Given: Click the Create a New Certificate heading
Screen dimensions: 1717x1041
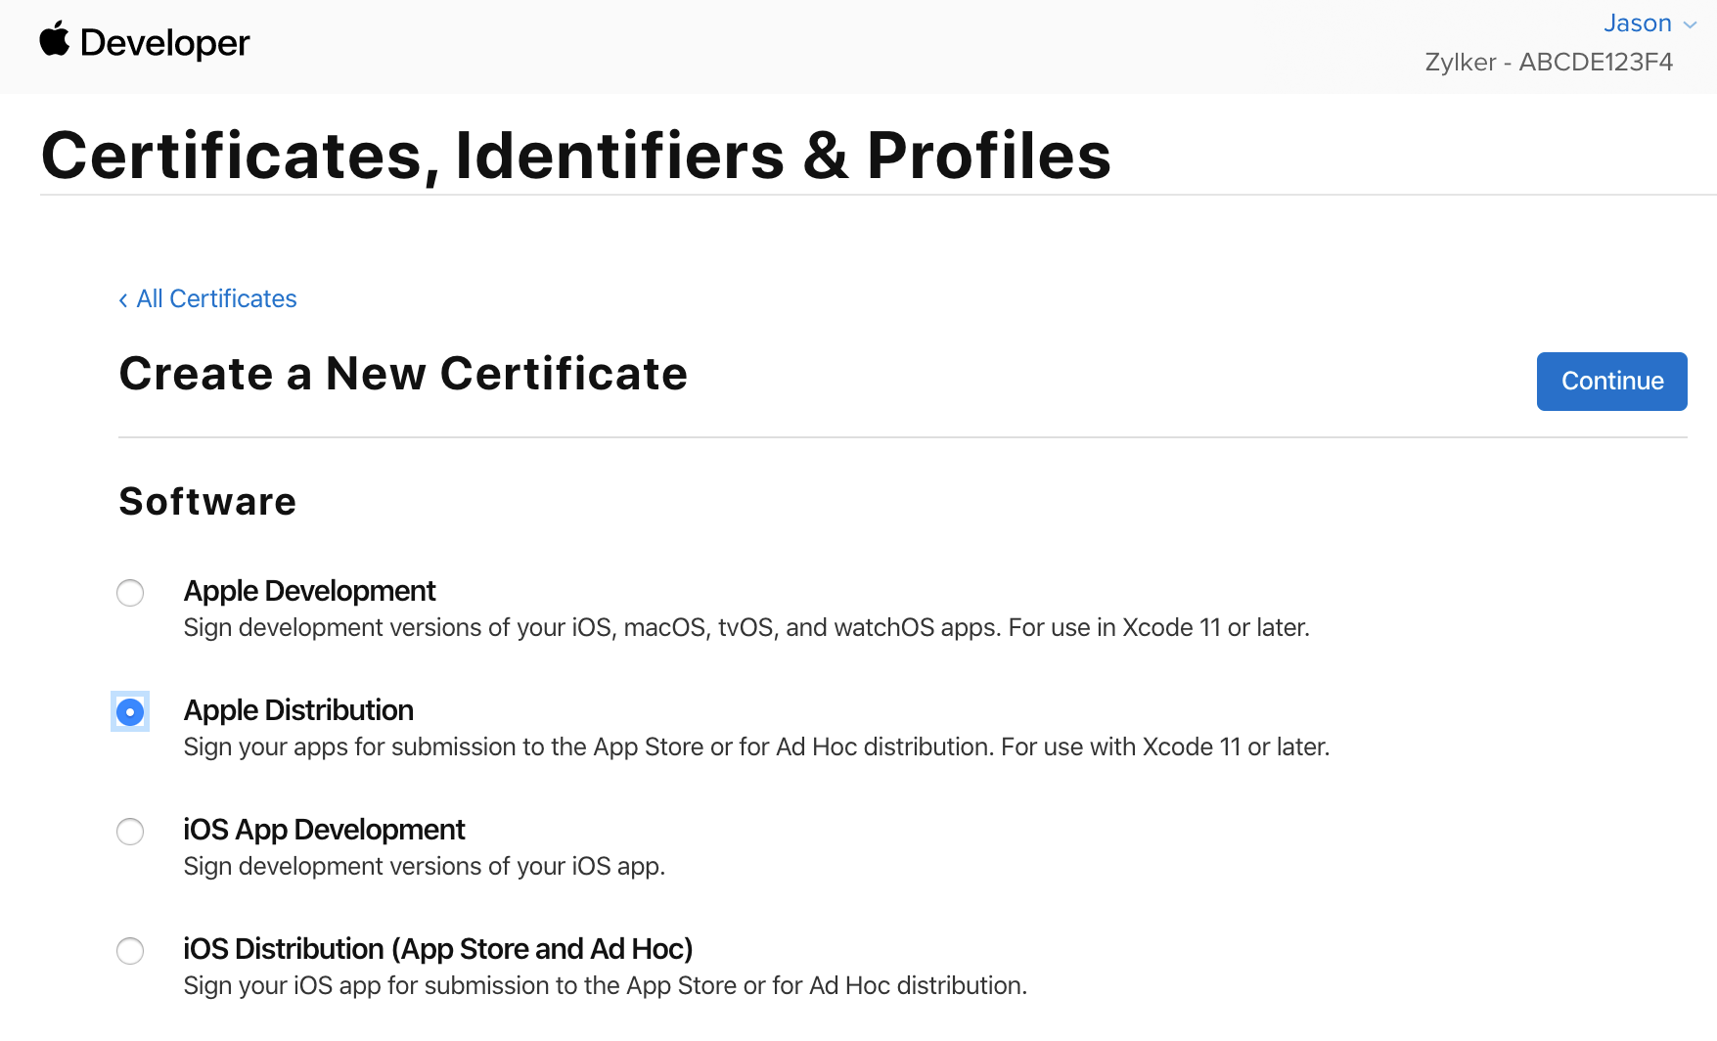Looking at the screenshot, I should click(403, 374).
